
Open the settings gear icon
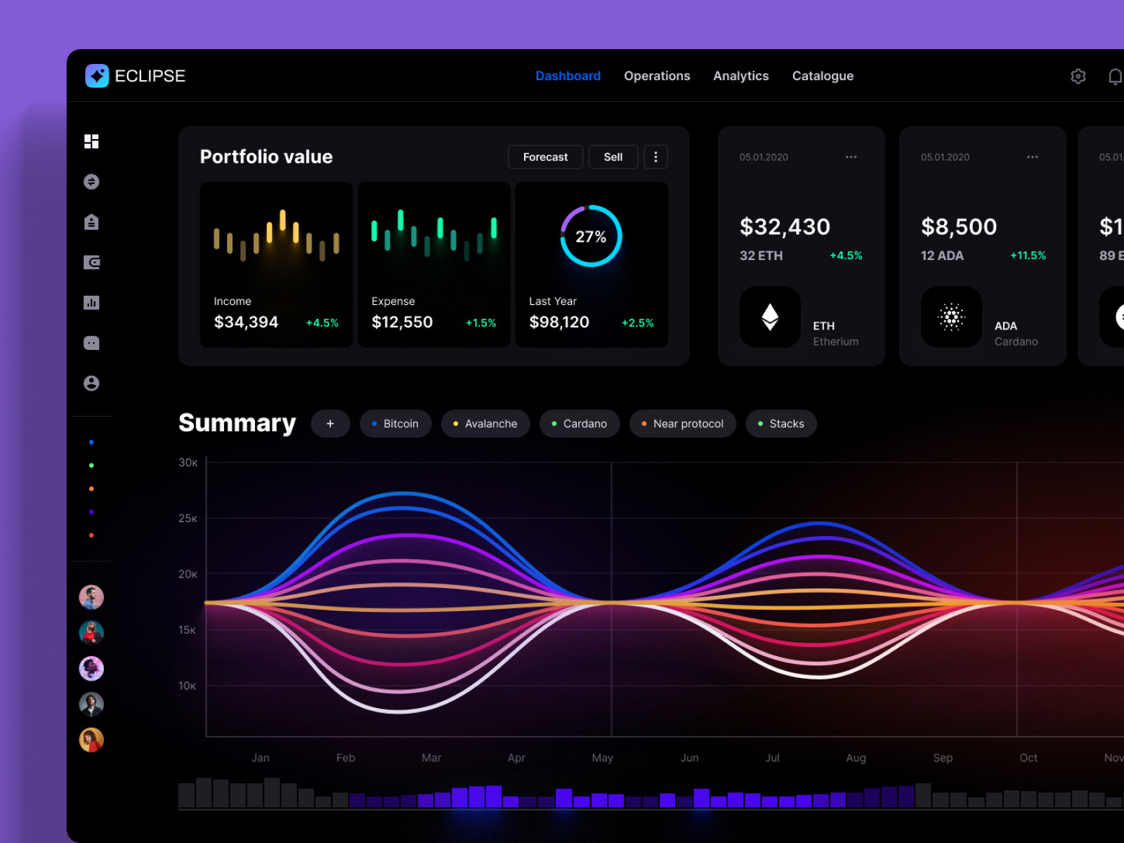point(1078,76)
